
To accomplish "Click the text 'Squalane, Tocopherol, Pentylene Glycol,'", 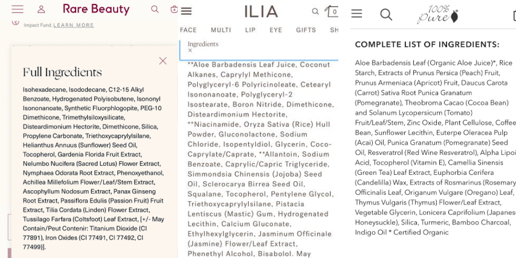I will 261,194.
